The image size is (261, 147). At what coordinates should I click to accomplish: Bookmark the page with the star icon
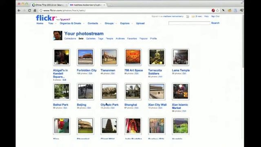(217, 11)
